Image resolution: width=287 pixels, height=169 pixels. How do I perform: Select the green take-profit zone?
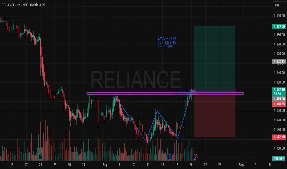215,59
